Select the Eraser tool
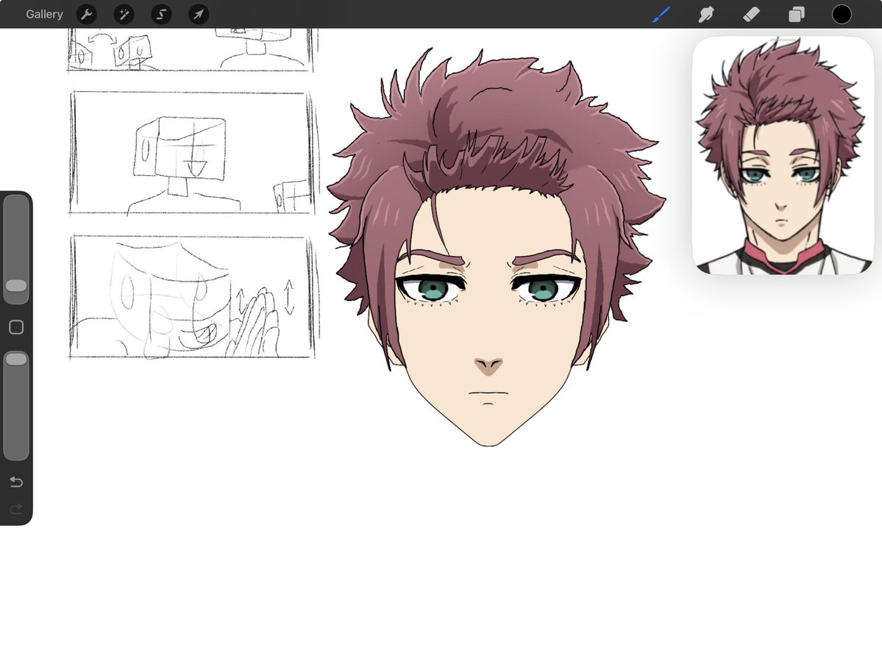The height and width of the screenshot is (661, 882). pyautogui.click(x=752, y=14)
